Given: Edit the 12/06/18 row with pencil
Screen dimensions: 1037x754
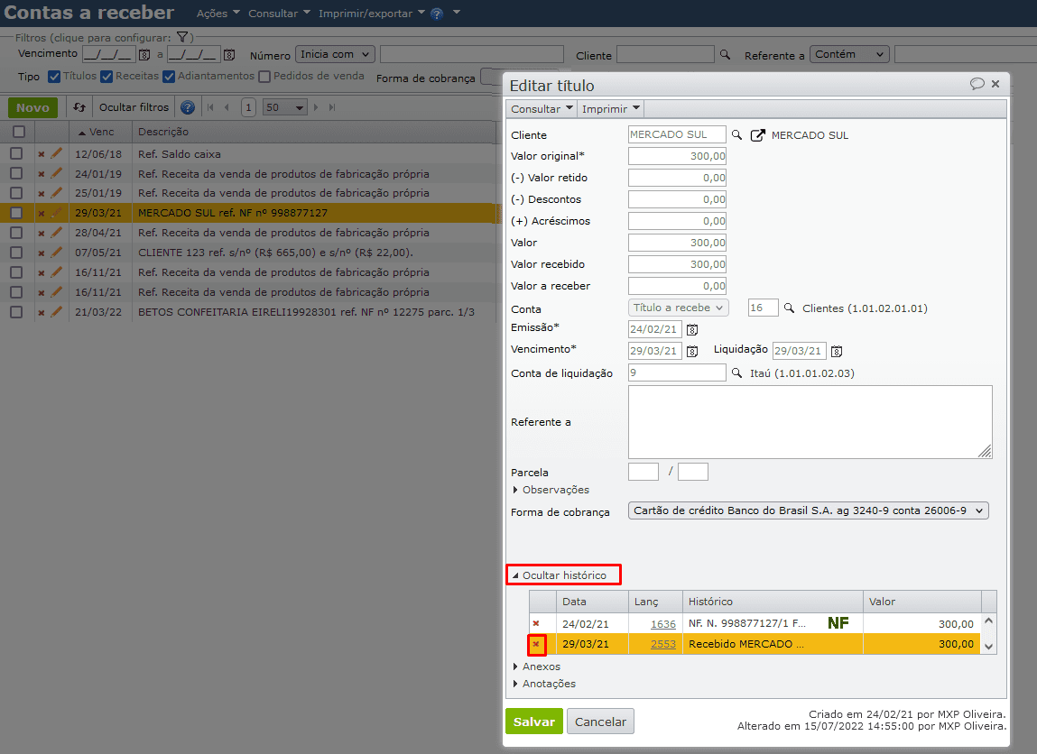Looking at the screenshot, I should pos(56,153).
